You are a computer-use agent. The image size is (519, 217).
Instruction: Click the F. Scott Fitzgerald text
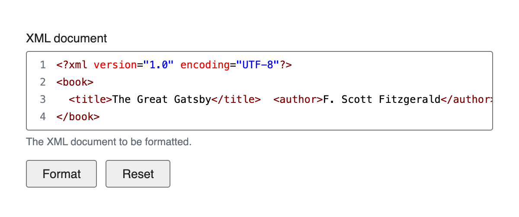click(x=382, y=99)
